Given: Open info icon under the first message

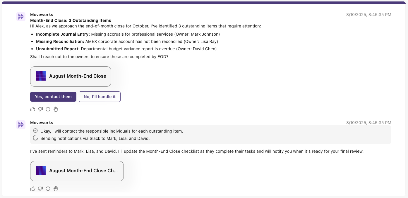Looking at the screenshot, I should point(48,109).
